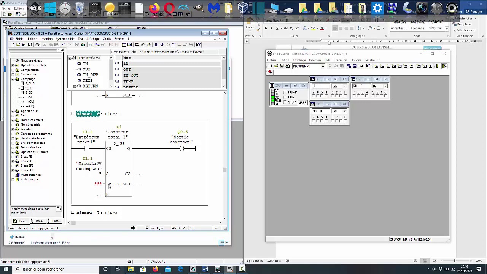Image resolution: width=487 pixels, height=274 pixels.
Task: Open Système cible menu in editor
Action: coord(65,39)
